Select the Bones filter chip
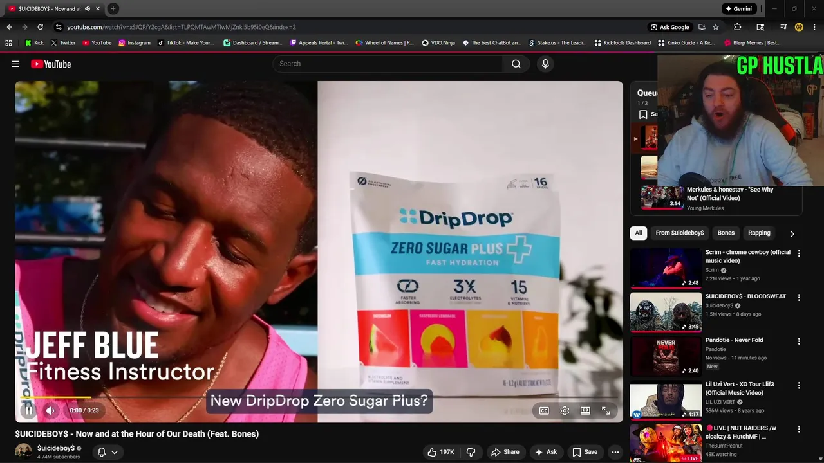 (726, 233)
